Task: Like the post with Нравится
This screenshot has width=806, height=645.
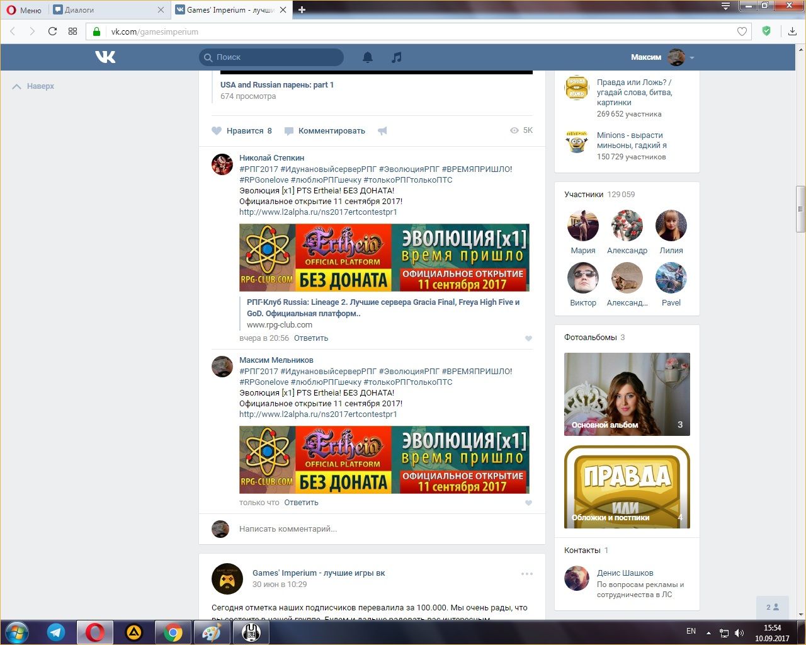Action: tap(242, 131)
